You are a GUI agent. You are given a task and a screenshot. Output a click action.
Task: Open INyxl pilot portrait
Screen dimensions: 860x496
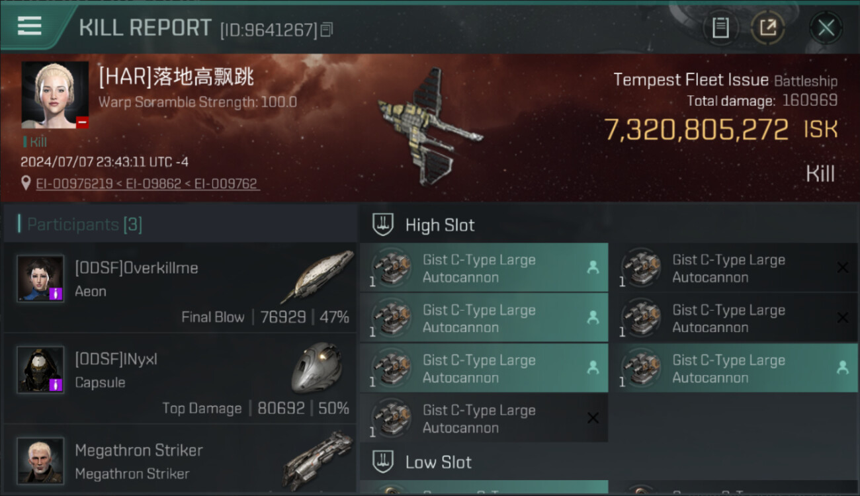point(40,369)
